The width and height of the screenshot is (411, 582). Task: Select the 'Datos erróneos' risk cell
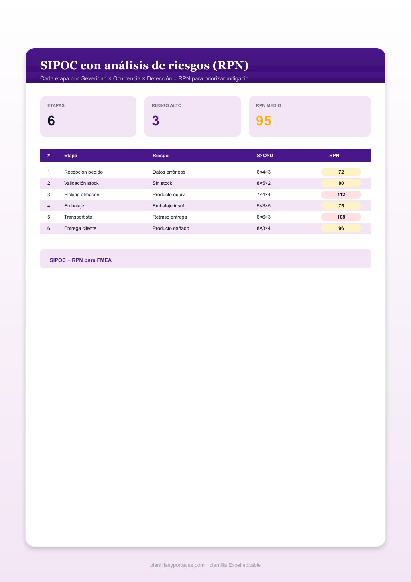[169, 172]
